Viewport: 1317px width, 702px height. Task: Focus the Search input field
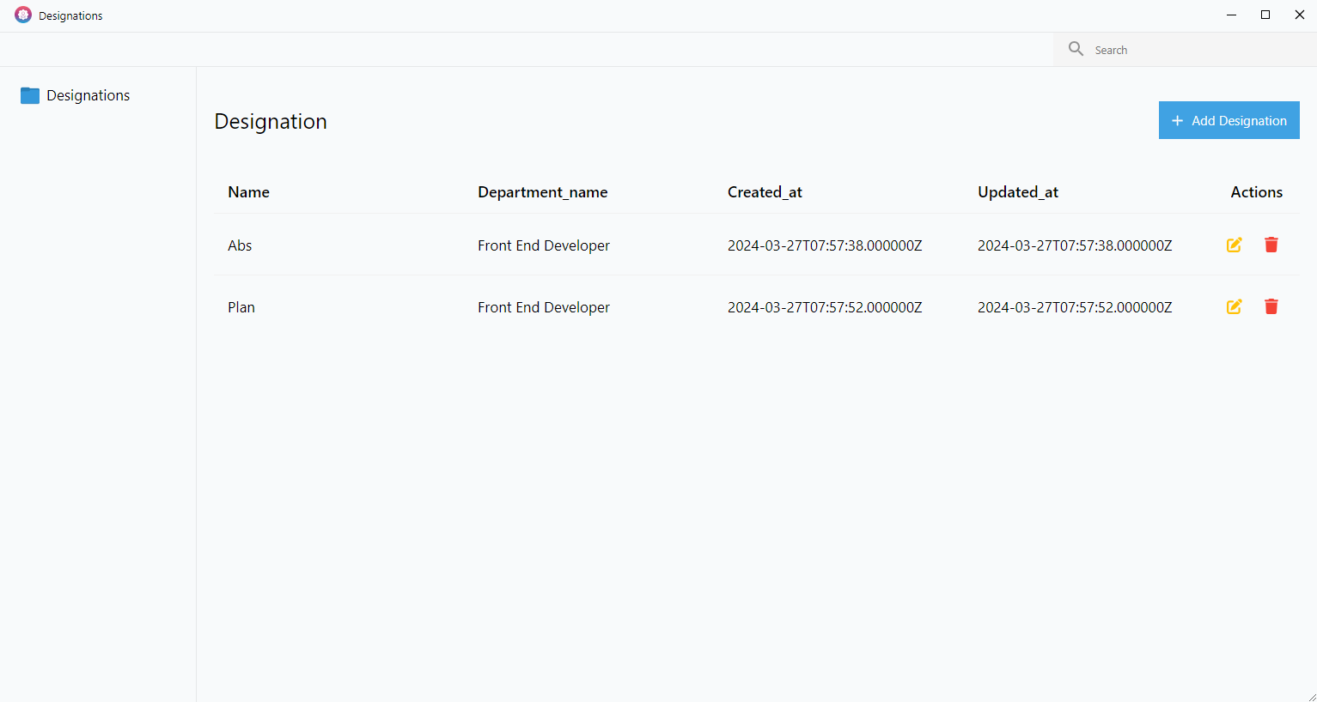[x=1199, y=50]
